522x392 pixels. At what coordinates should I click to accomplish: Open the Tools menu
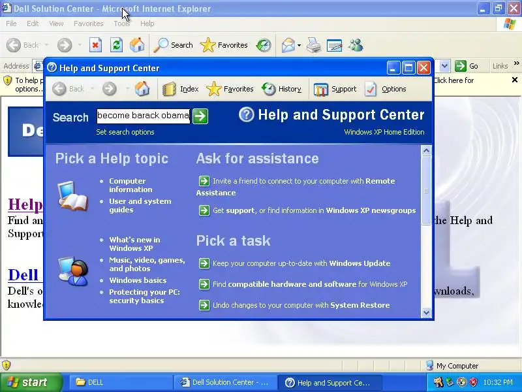click(122, 24)
